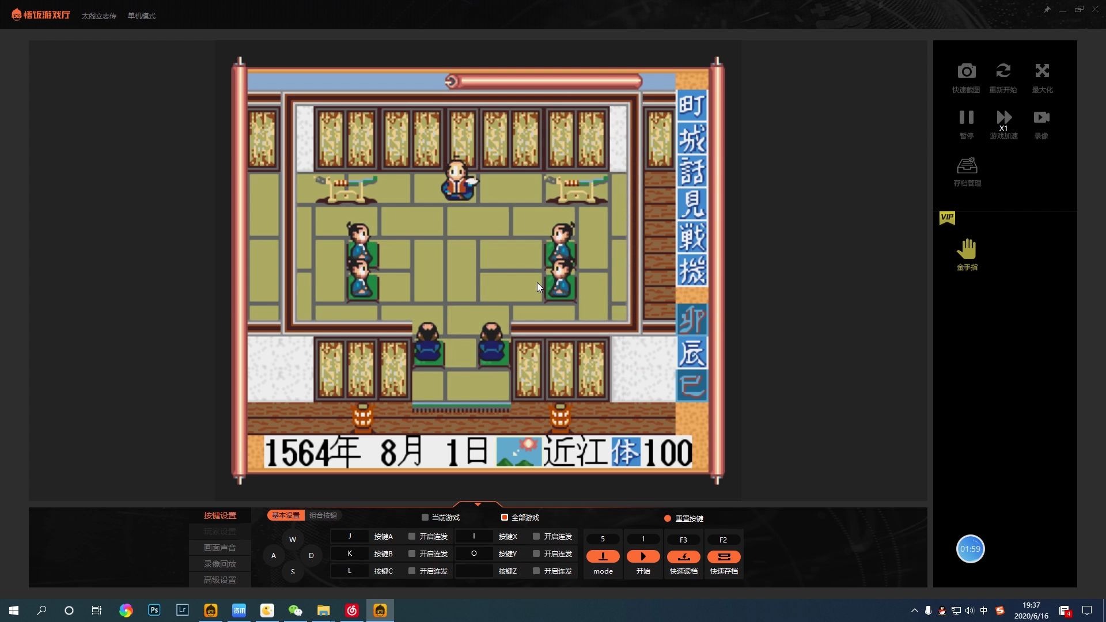The width and height of the screenshot is (1106, 622).
Task: Restart the game using the 重新开始 icon
Action: tap(1003, 71)
